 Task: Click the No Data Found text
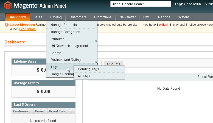(169, 89)
